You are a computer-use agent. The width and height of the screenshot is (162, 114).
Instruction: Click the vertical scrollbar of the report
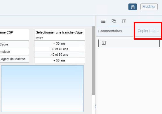pos(93,61)
